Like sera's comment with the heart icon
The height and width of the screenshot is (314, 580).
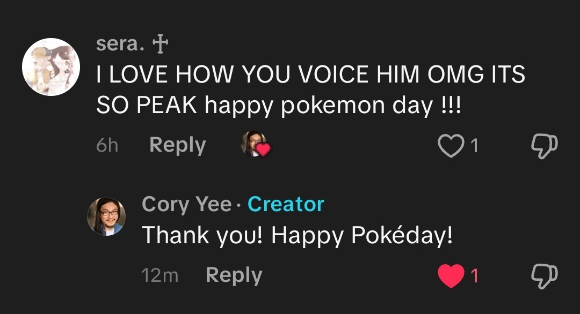(451, 146)
